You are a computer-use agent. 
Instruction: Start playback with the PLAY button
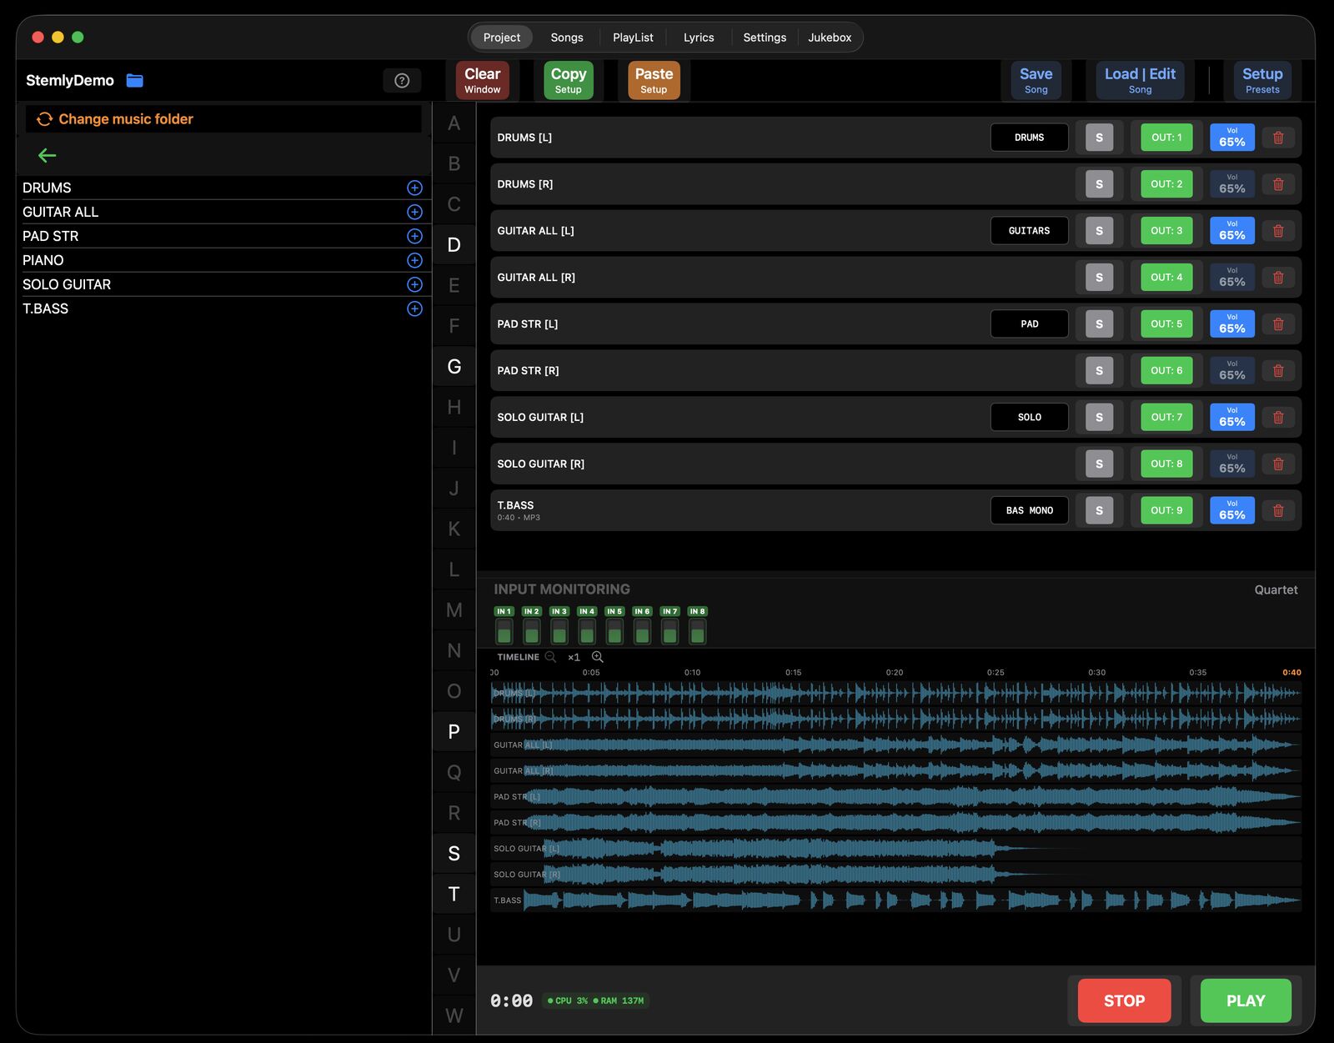pyautogui.click(x=1246, y=1000)
